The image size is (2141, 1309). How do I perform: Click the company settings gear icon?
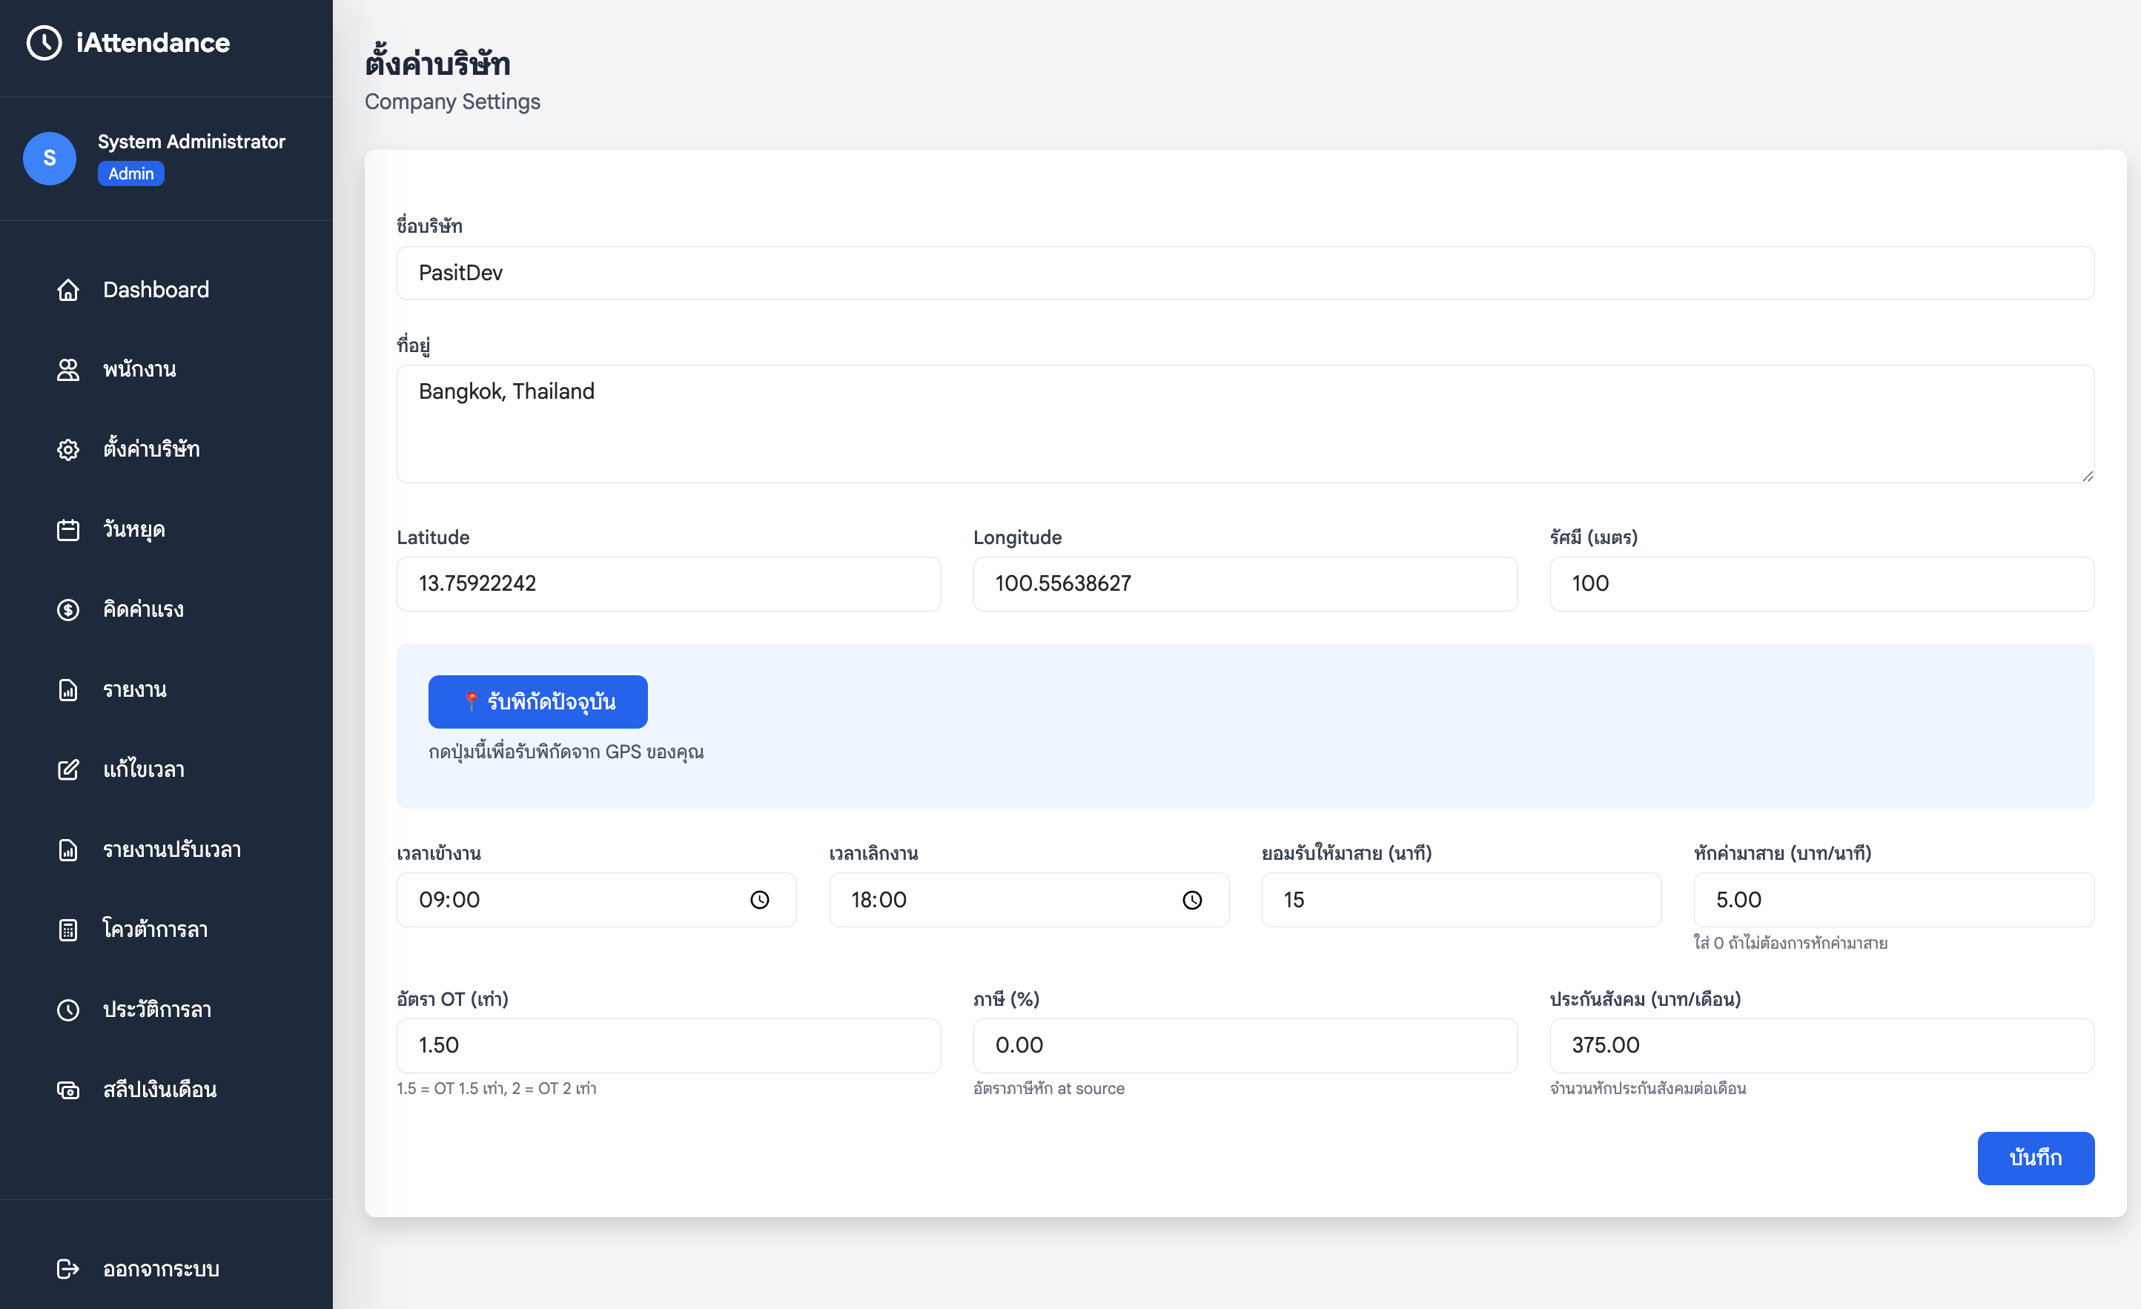67,450
